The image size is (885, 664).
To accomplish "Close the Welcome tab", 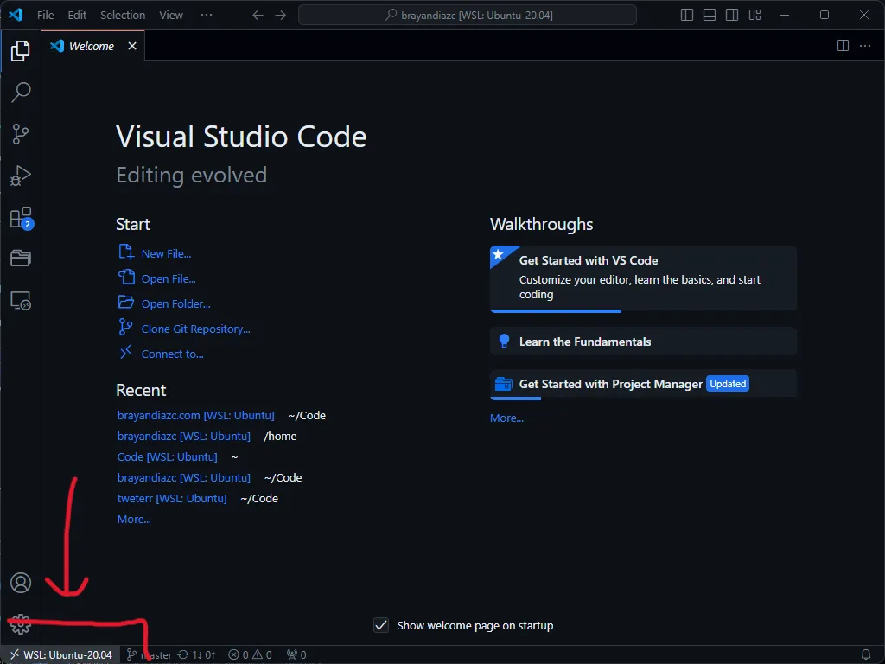I will coord(132,46).
